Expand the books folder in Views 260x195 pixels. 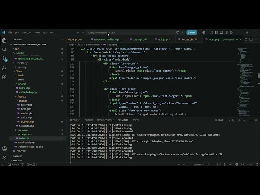21,76
